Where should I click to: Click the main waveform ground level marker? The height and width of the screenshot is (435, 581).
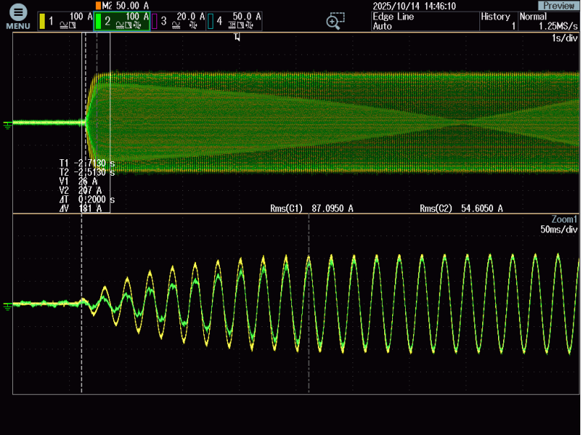tap(8, 124)
